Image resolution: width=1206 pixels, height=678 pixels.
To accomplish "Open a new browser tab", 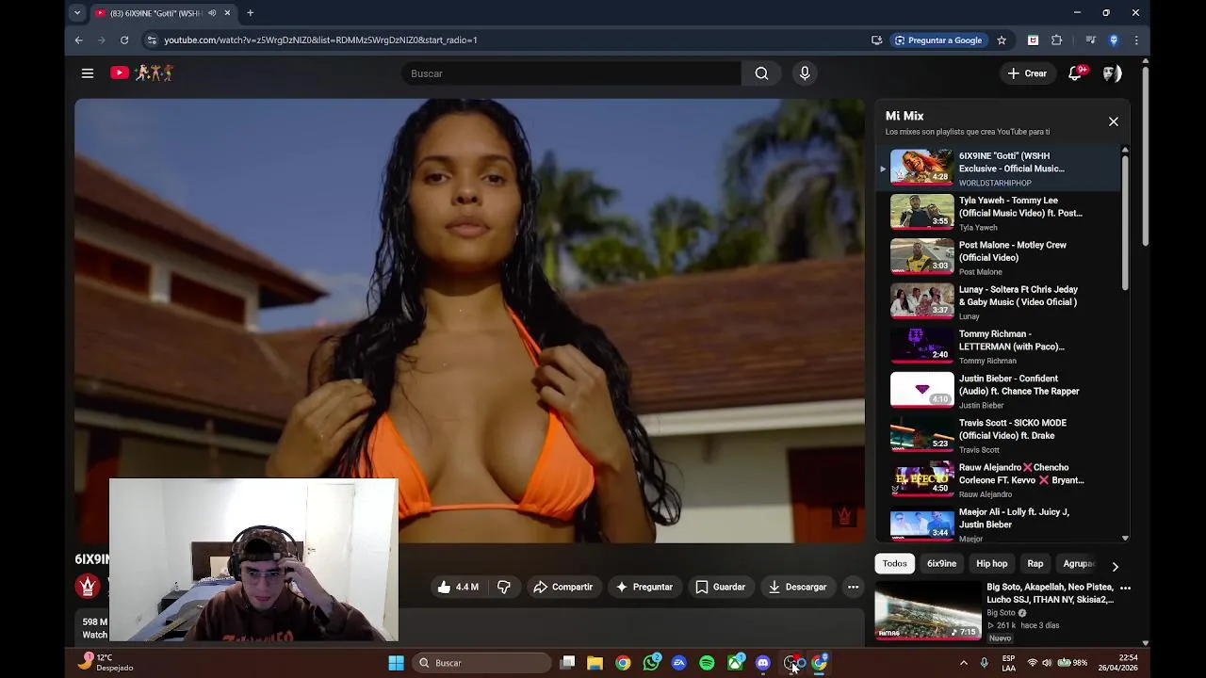I will tap(250, 13).
